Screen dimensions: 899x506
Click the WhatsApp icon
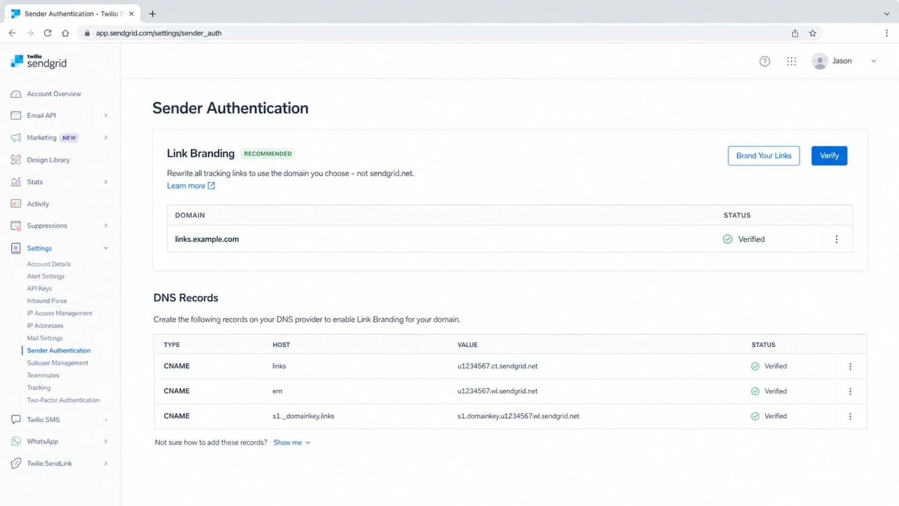click(16, 441)
